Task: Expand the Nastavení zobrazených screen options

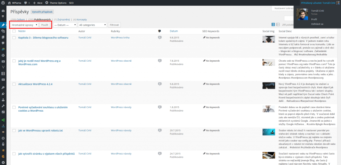Action: click(x=282, y=8)
